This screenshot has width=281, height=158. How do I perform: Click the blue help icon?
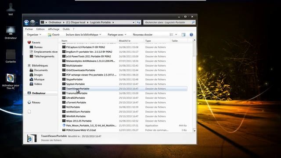[191, 35]
